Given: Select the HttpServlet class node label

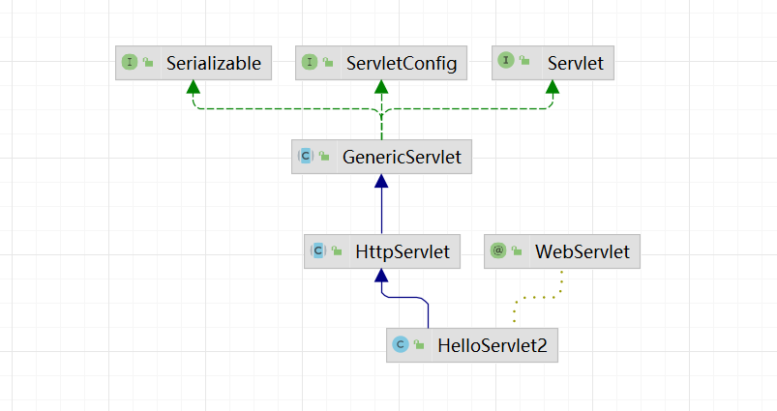Looking at the screenshot, I should [x=402, y=251].
